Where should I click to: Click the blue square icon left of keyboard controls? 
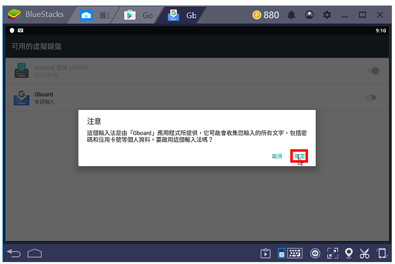[281, 253]
